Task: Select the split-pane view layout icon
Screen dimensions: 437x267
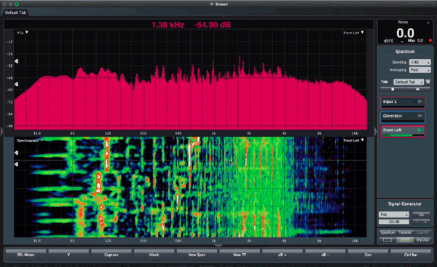Action: [405, 240]
